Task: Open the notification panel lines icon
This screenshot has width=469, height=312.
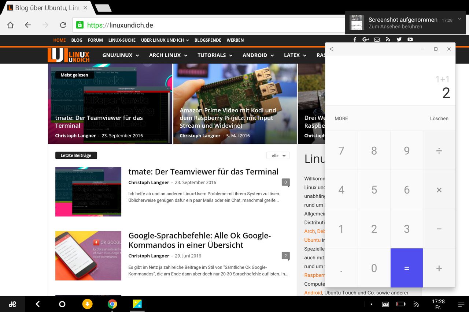Action: [461, 304]
